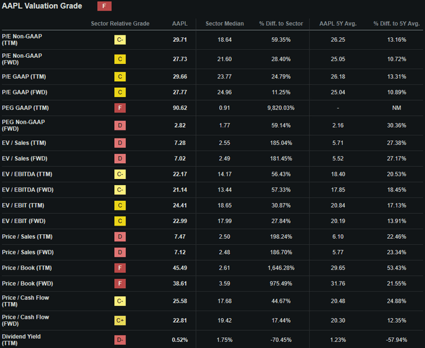425x348 pixels.
Task: Click the 29.71 P/E Non-GAAP TTM value
Action: 180,40
